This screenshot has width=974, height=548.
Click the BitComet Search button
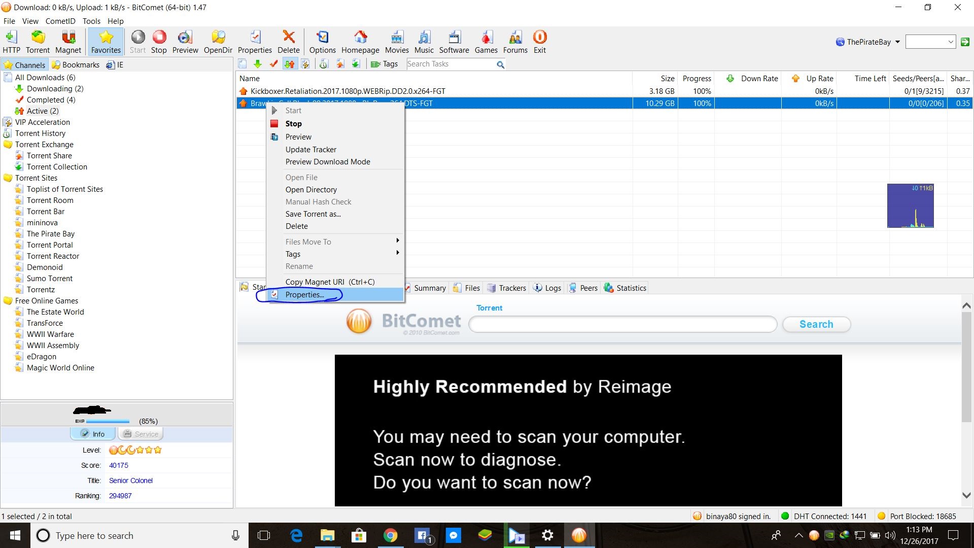pos(816,324)
